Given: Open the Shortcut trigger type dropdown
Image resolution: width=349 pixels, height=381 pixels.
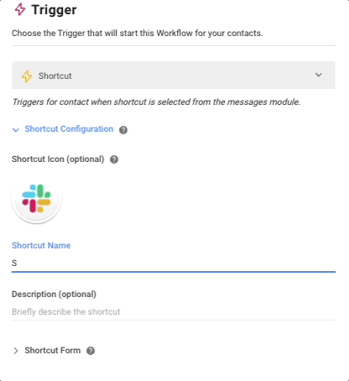Looking at the screenshot, I should [x=174, y=76].
